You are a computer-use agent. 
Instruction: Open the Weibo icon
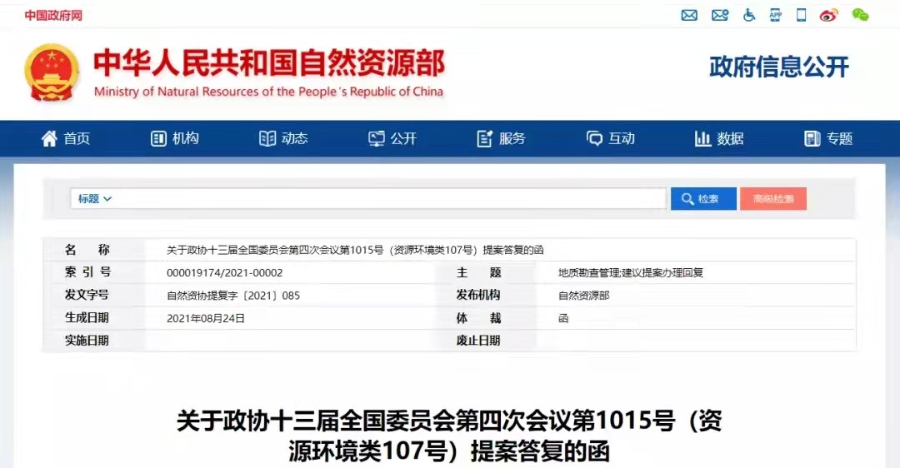coord(829,16)
